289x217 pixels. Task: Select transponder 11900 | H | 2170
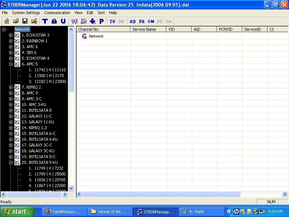click(x=46, y=76)
